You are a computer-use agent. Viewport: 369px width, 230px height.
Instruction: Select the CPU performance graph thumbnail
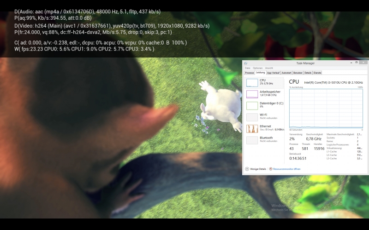[x=252, y=83]
